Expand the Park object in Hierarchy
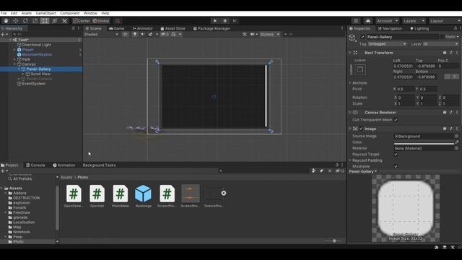The width and height of the screenshot is (462, 260). pyautogui.click(x=14, y=59)
